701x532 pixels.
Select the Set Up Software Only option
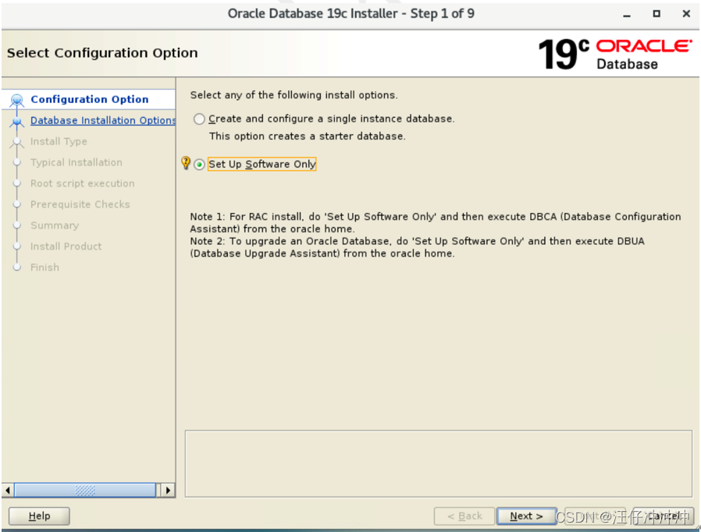click(x=199, y=164)
